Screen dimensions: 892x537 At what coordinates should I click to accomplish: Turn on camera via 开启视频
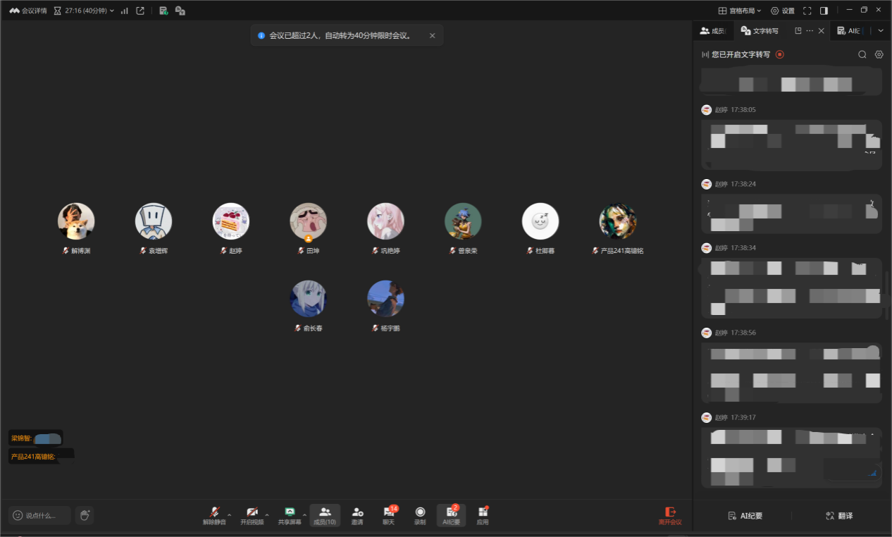click(x=252, y=514)
